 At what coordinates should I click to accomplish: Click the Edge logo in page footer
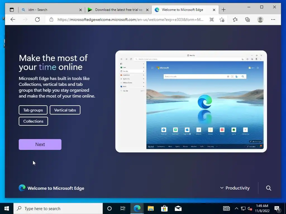click(x=22, y=188)
